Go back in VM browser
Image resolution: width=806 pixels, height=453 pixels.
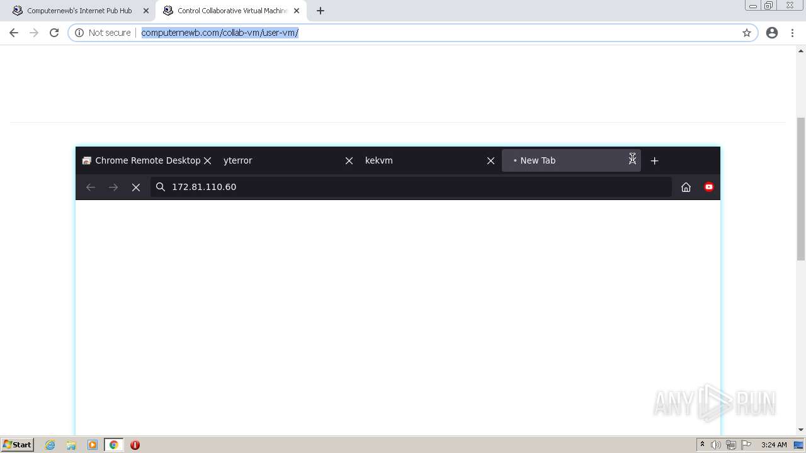91,187
